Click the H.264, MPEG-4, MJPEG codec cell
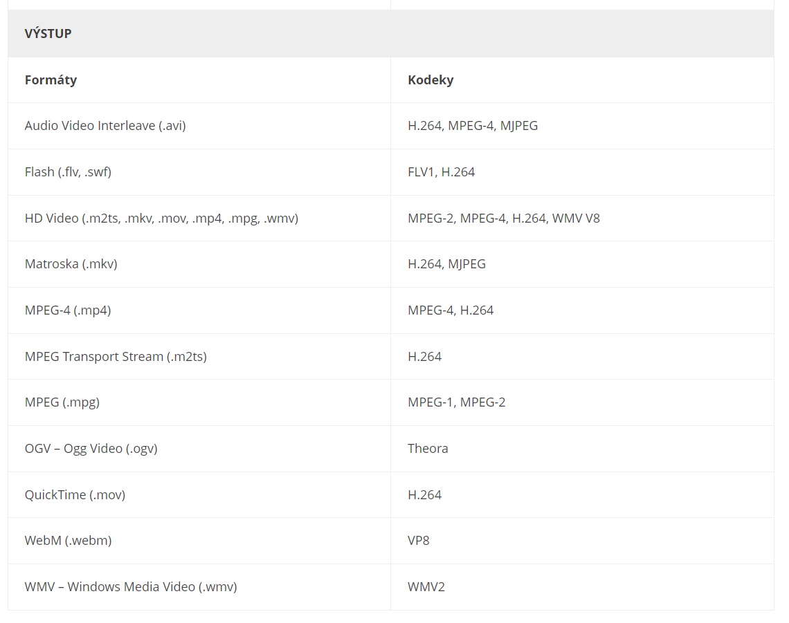The height and width of the screenshot is (623, 789). pyautogui.click(x=582, y=126)
